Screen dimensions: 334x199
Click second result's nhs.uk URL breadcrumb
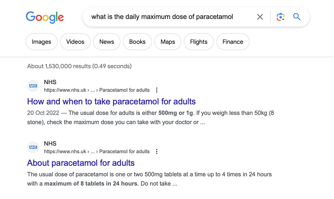click(97, 152)
